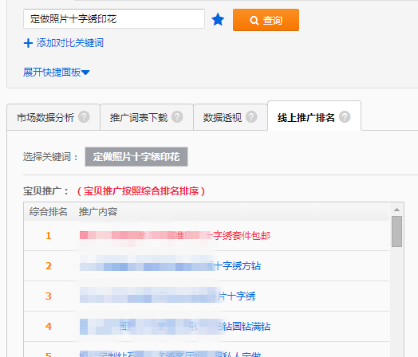418x357 pixels.
Task: Focus the keyword search input field
Action: 114,19
